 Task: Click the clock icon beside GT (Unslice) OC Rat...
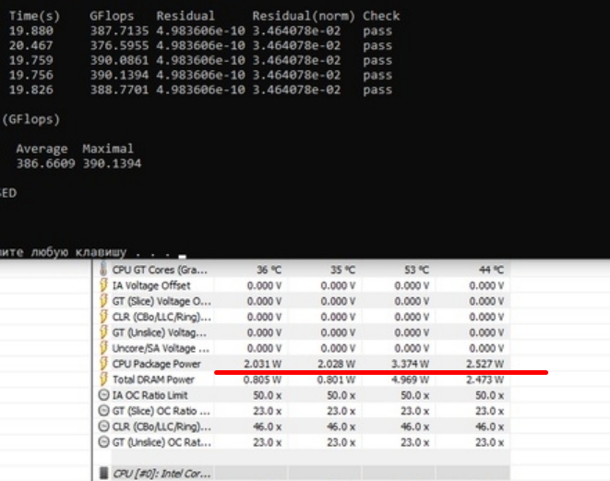pos(103,442)
